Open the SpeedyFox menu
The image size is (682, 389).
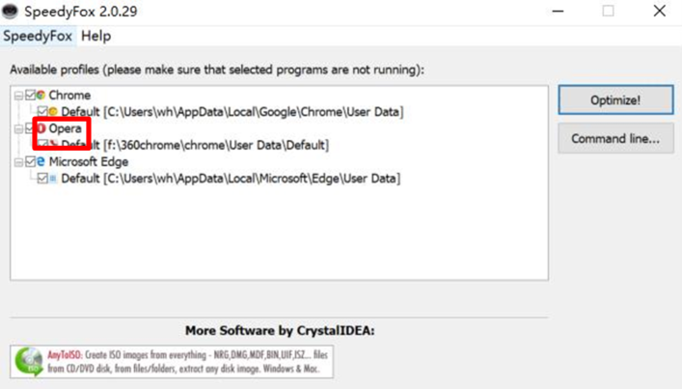38,36
